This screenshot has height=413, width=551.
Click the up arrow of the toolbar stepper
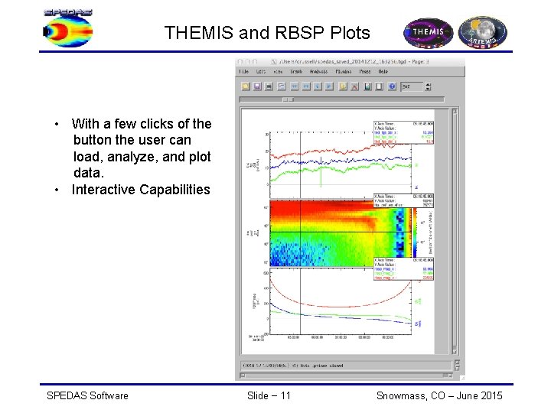[428, 84]
